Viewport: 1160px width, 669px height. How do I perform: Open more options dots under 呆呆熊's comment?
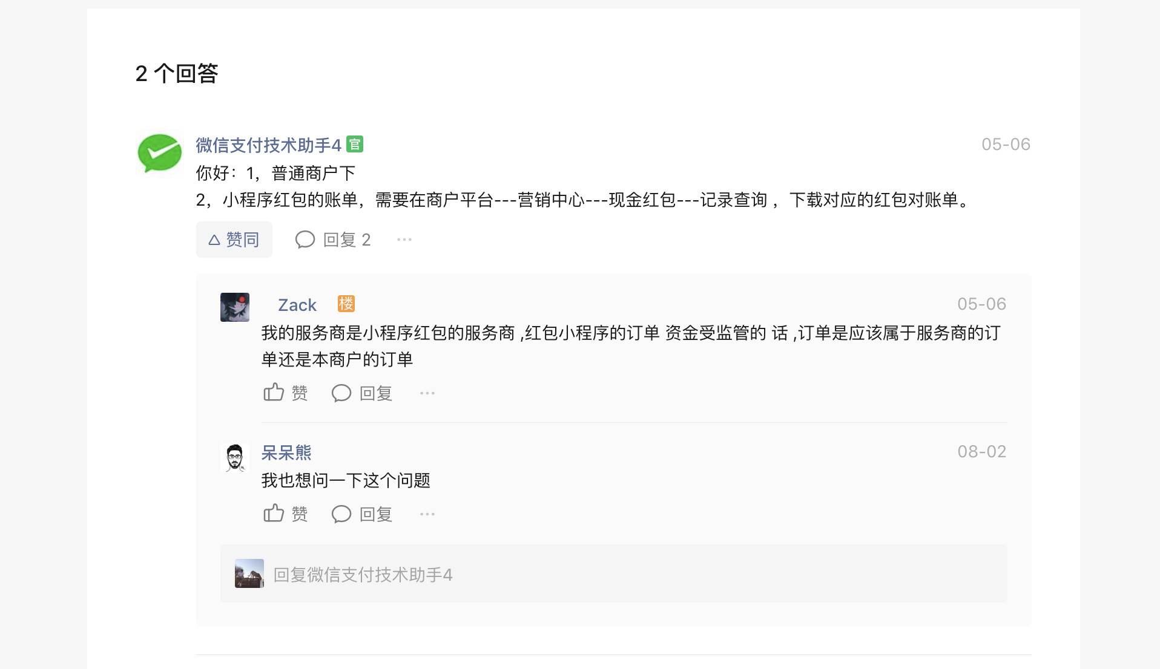click(427, 514)
